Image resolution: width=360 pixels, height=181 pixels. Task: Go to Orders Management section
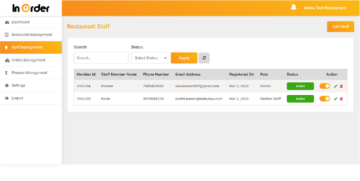28,60
